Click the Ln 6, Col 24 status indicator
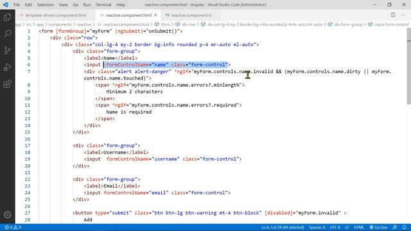This screenshot has width=411, height=231. [x=283, y=227]
